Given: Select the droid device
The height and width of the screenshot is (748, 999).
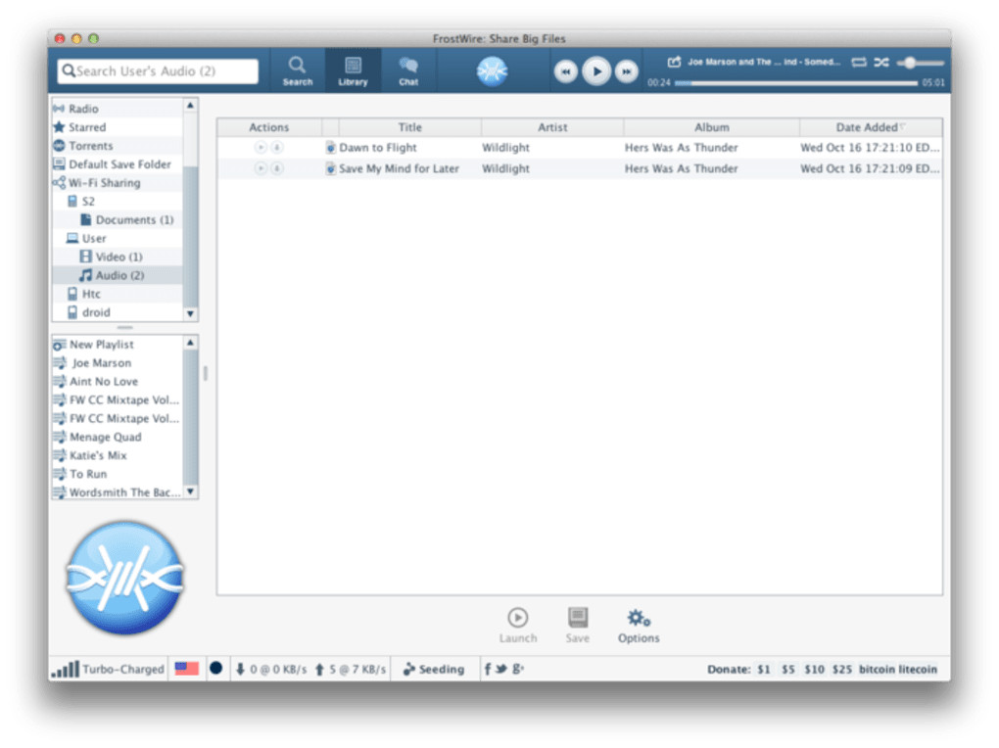Looking at the screenshot, I should (118, 311).
